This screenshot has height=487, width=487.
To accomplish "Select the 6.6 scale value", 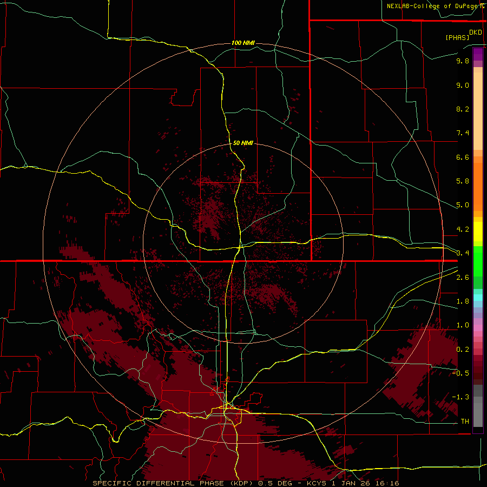I will click(463, 157).
